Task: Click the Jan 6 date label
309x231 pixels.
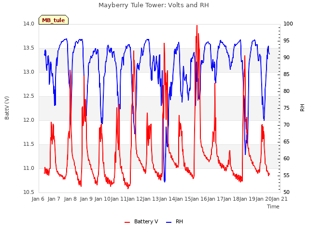Action: 38,199
